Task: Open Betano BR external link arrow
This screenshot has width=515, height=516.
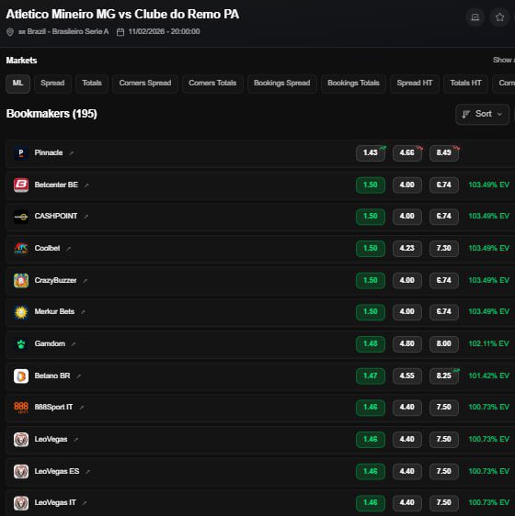Action: coord(78,376)
